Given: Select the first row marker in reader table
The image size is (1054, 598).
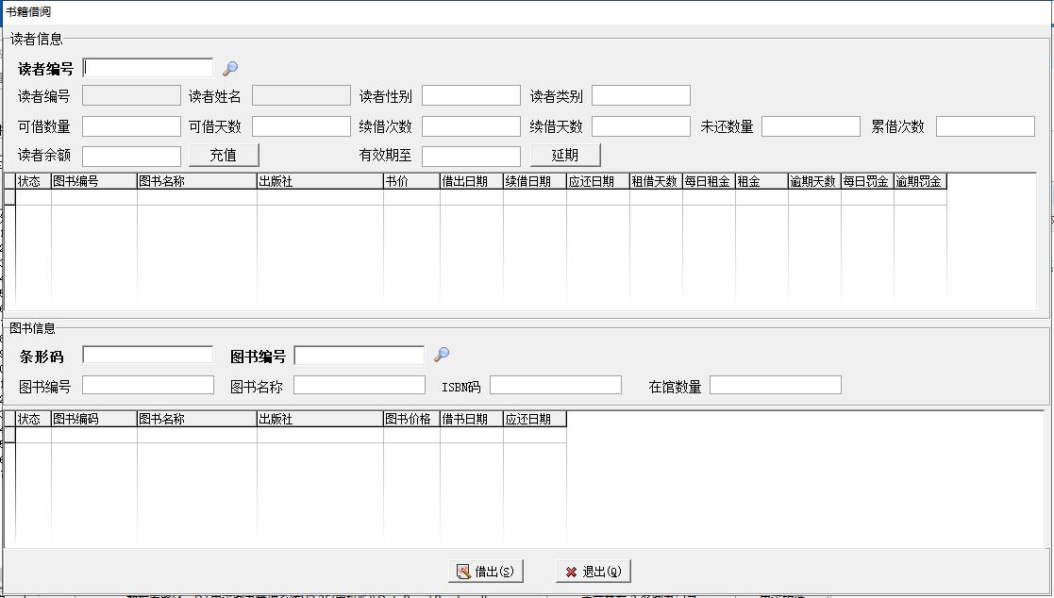Looking at the screenshot, I should (10, 197).
